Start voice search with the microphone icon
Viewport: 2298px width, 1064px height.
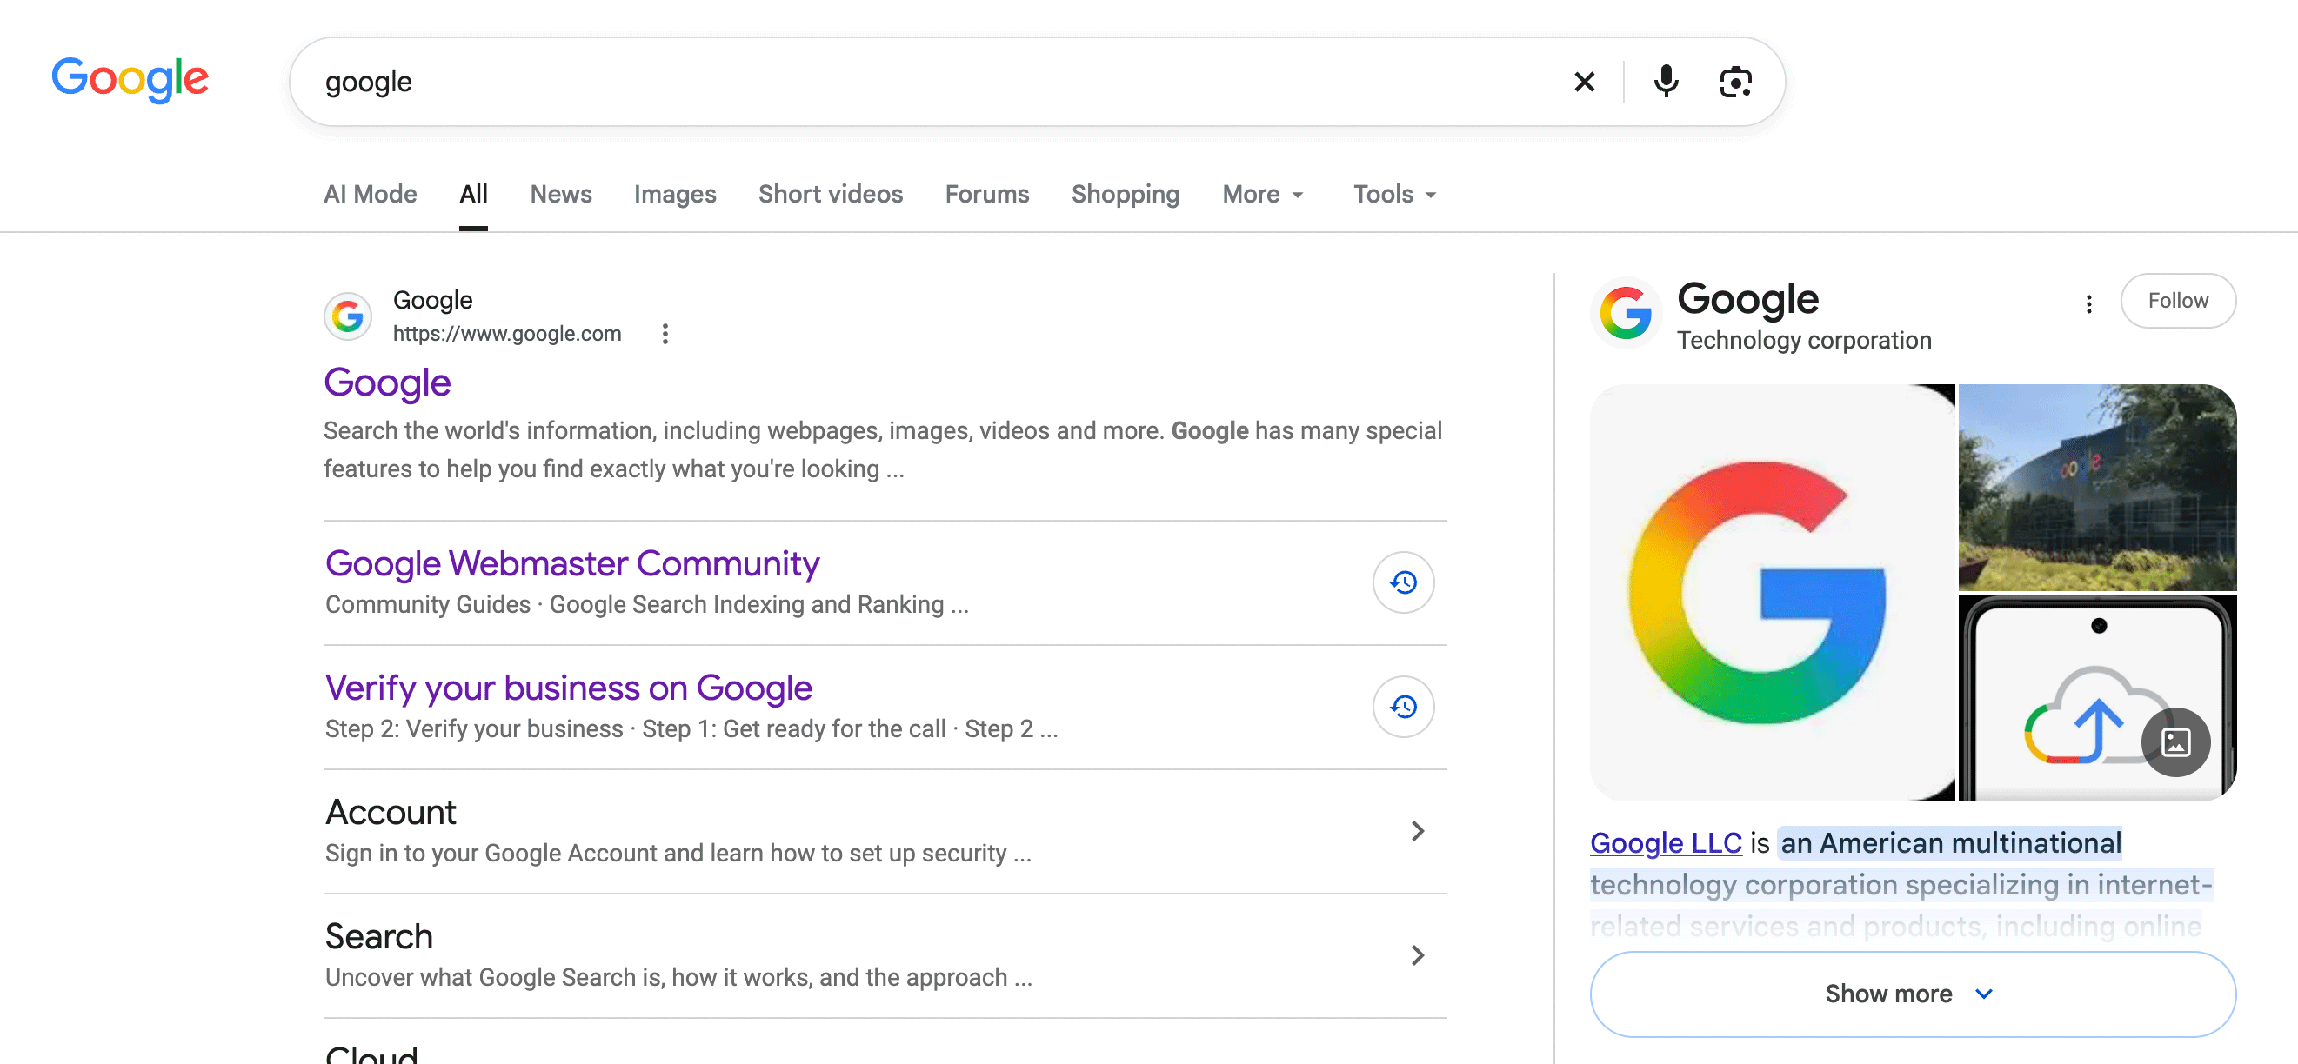pyautogui.click(x=1666, y=82)
